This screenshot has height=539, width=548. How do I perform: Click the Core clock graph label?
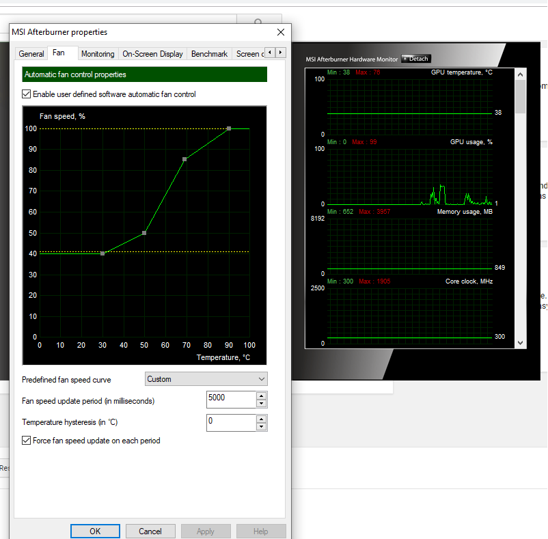coord(469,281)
